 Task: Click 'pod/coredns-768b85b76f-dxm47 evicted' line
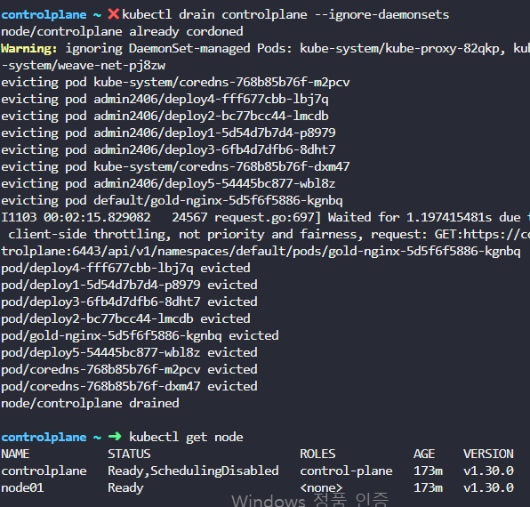[129, 387]
